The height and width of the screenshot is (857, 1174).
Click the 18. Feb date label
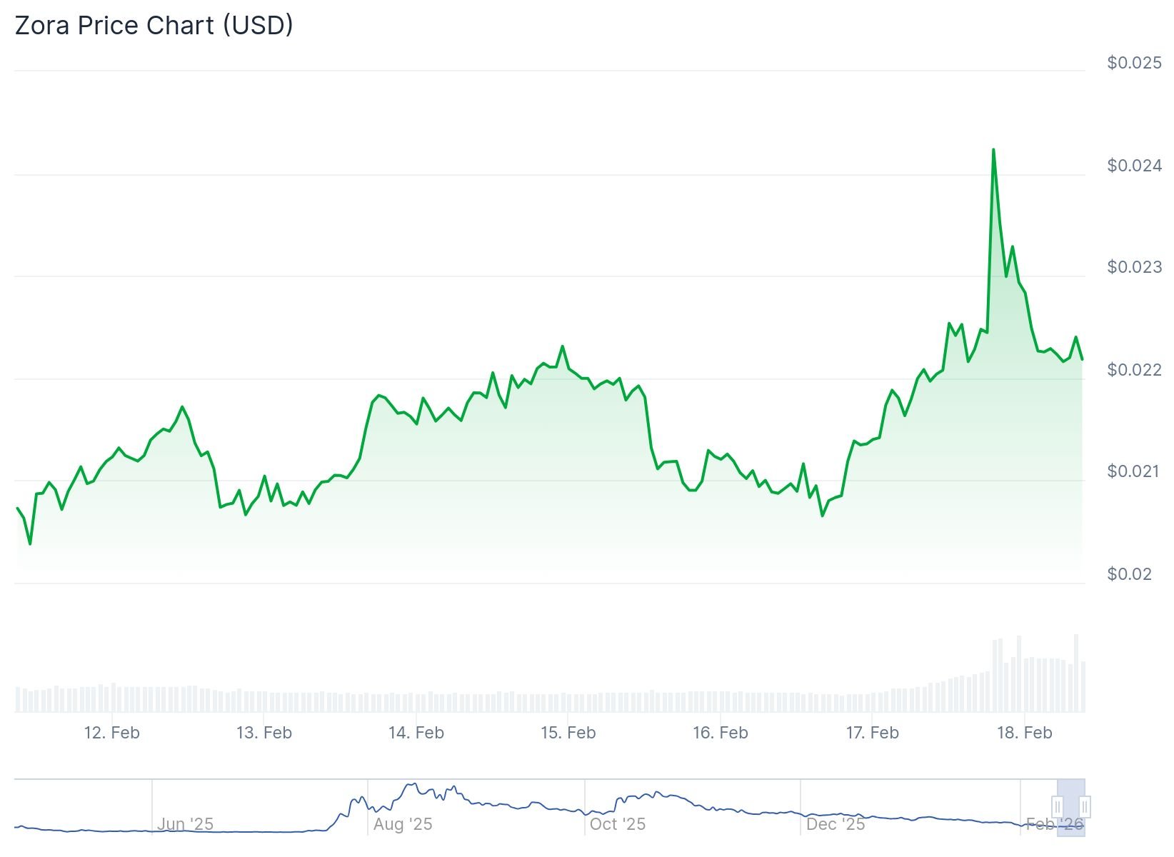coord(1025,733)
